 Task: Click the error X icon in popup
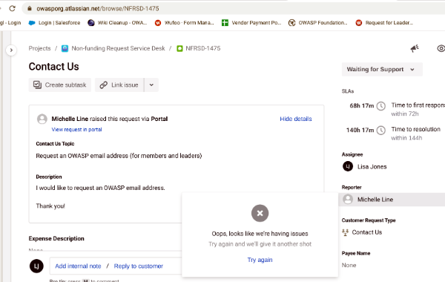tap(260, 213)
